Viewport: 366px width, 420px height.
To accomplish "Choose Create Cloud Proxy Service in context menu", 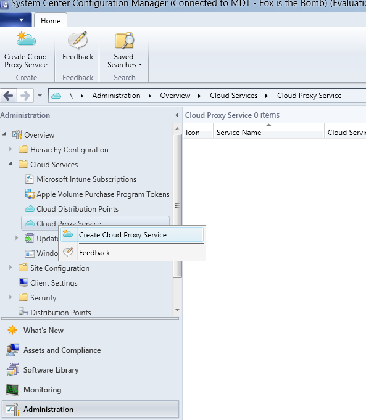I will (132, 235).
